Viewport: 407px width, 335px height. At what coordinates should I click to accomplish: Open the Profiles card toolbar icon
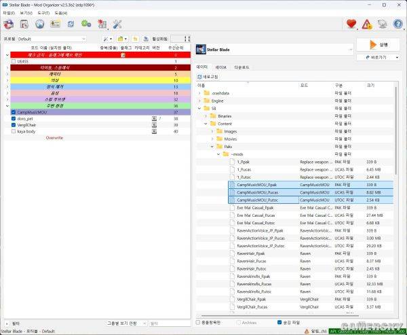click(x=56, y=24)
